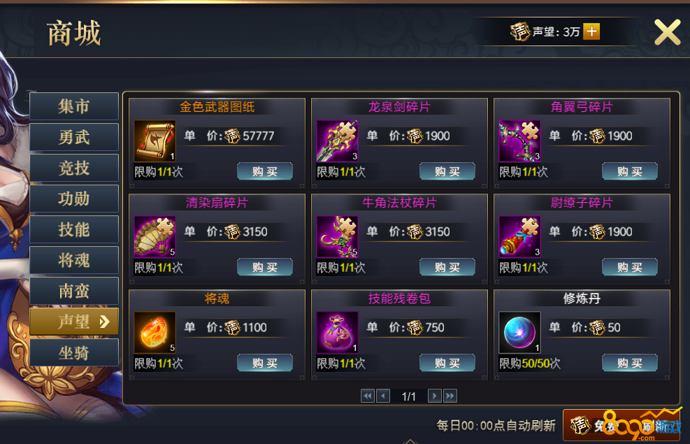Open the 集市 shop tab
Image resolution: width=690 pixels, height=444 pixels.
pos(74,106)
